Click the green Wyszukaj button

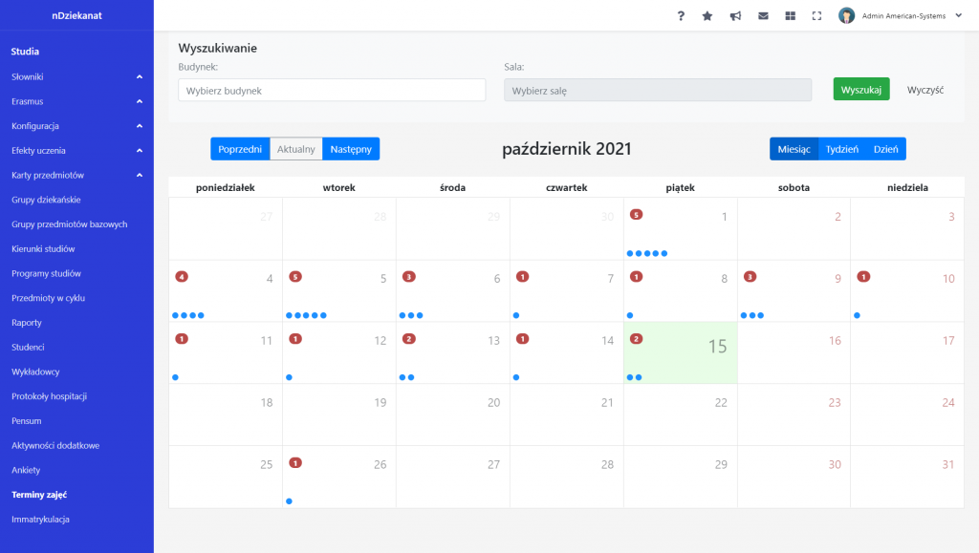pyautogui.click(x=861, y=89)
